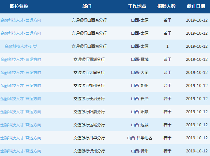The width and height of the screenshot is (210, 156).
Task: Open the job title link for 交通银行晋城分行
Action: point(21,60)
